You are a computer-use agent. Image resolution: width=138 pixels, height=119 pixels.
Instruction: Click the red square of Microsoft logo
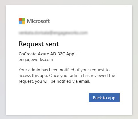point(20,19)
